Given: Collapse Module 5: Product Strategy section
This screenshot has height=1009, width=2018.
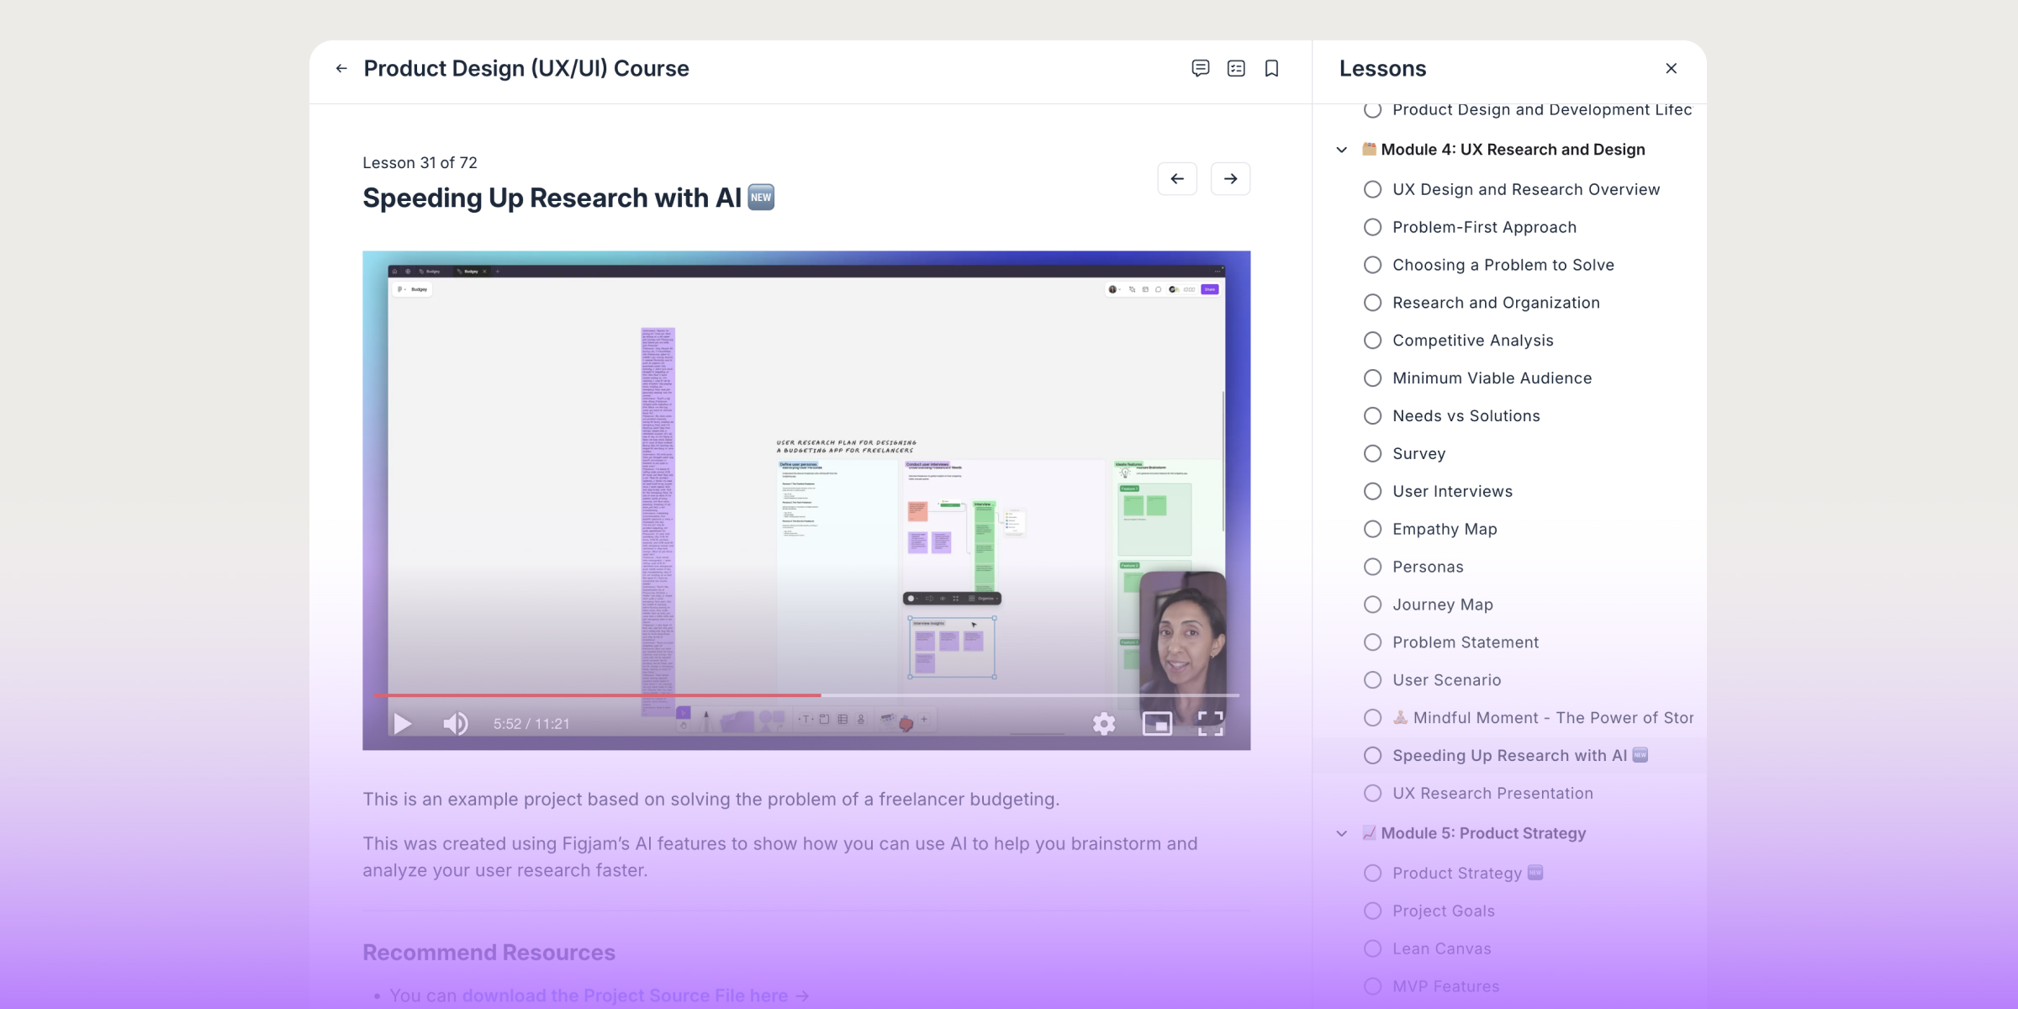Looking at the screenshot, I should pos(1342,833).
